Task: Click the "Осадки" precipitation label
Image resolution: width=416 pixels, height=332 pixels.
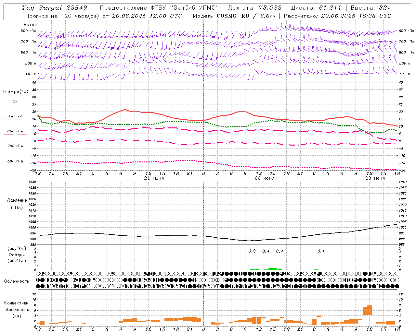Action: tap(17, 255)
